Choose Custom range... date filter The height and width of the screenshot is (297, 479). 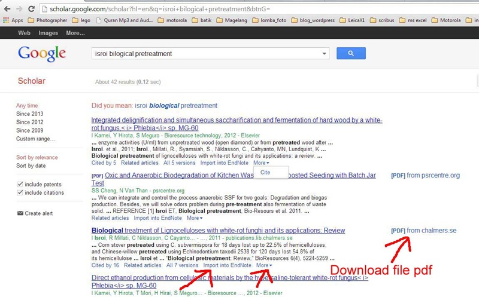(35, 139)
